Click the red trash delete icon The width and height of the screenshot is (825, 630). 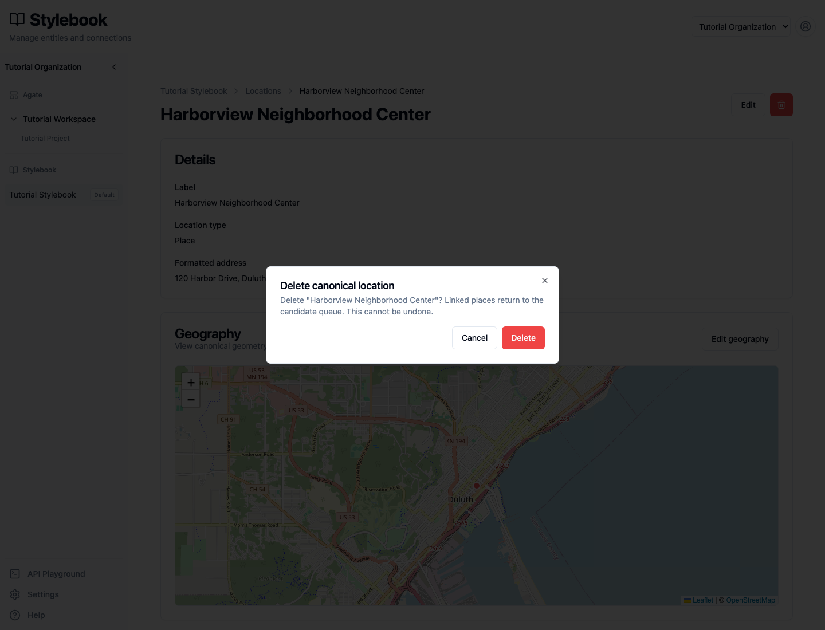coord(781,105)
